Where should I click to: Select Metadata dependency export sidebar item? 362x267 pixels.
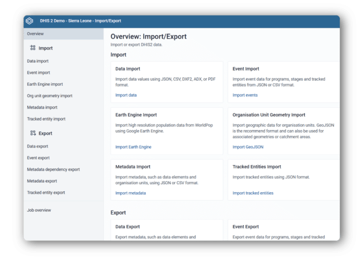click(x=53, y=170)
